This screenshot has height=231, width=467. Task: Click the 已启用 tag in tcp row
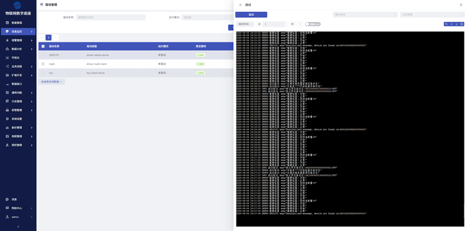pyautogui.click(x=200, y=73)
